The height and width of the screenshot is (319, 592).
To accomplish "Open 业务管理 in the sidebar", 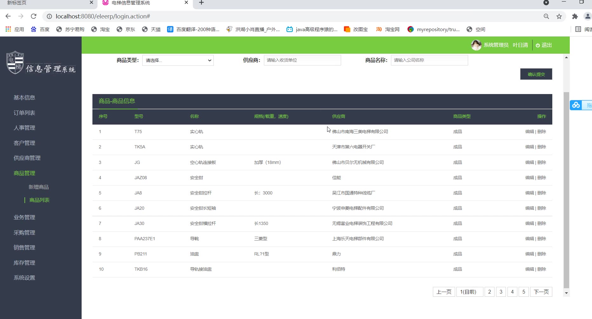I will click(24, 217).
